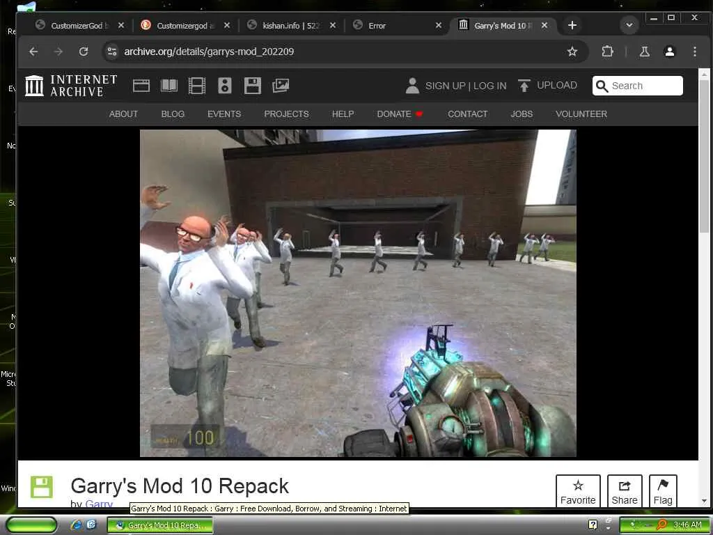Click the help question-mark tray icon
Image resolution: width=713 pixels, height=535 pixels.
pos(593,525)
